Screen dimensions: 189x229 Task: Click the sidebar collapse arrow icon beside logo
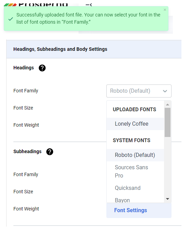[89, 5]
